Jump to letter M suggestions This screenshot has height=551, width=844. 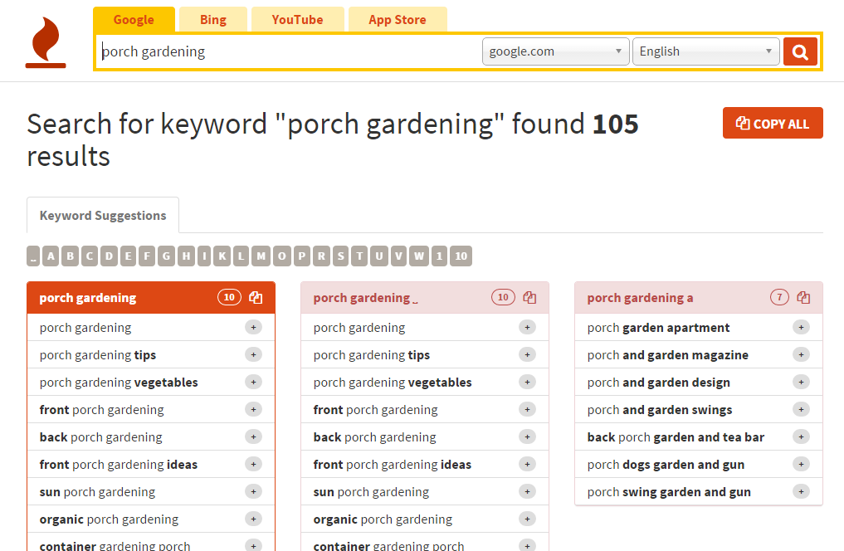pos(261,256)
